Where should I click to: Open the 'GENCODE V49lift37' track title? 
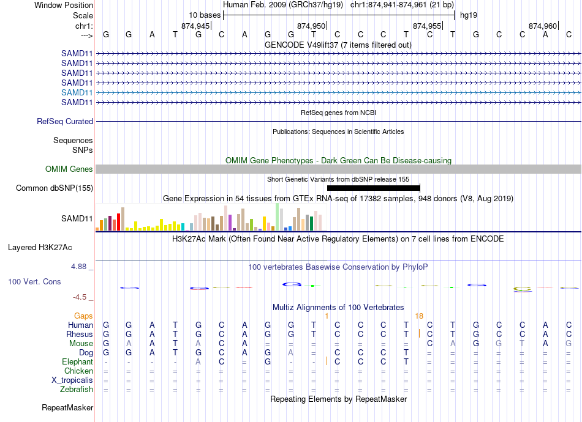tap(338, 45)
